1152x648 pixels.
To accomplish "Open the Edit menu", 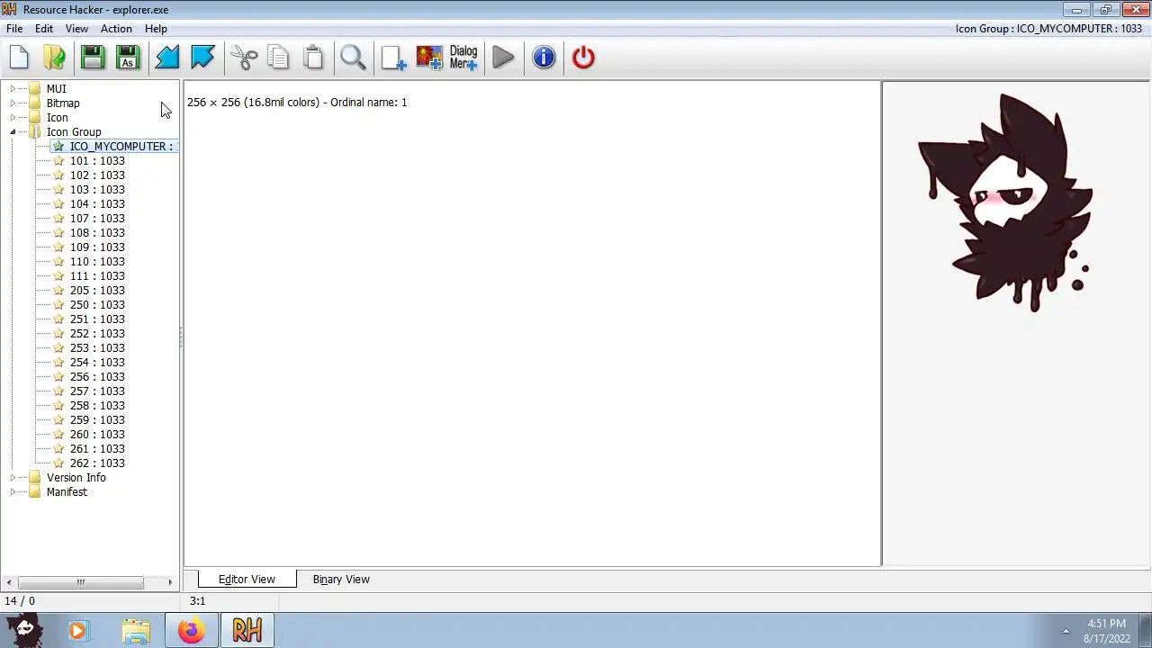I will click(x=43, y=28).
